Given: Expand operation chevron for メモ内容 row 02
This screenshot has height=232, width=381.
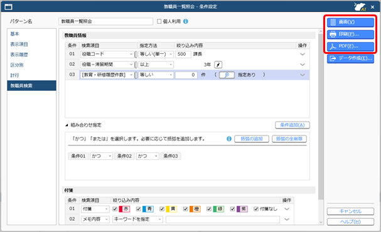Looking at the screenshot, I should [x=287, y=219].
